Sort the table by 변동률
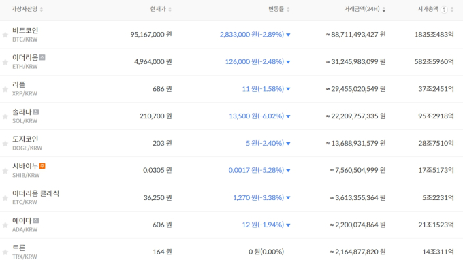The height and width of the screenshot is (264, 463). tap(278, 9)
